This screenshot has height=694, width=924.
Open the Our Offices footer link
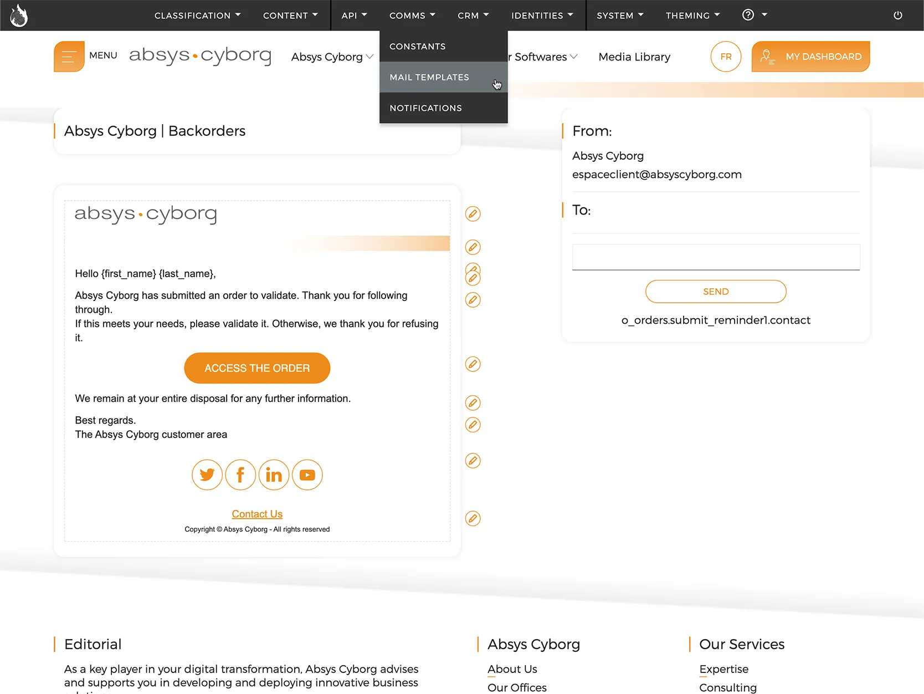point(517,687)
